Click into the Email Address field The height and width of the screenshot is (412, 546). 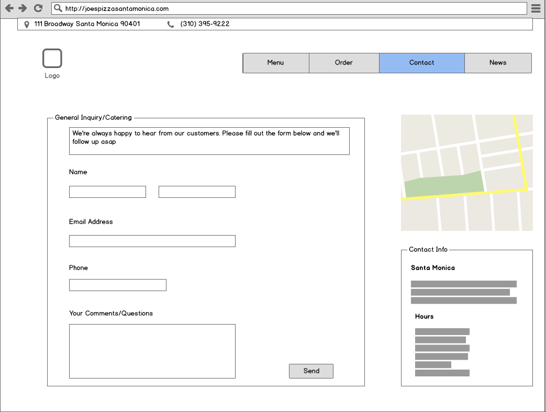[x=152, y=241]
